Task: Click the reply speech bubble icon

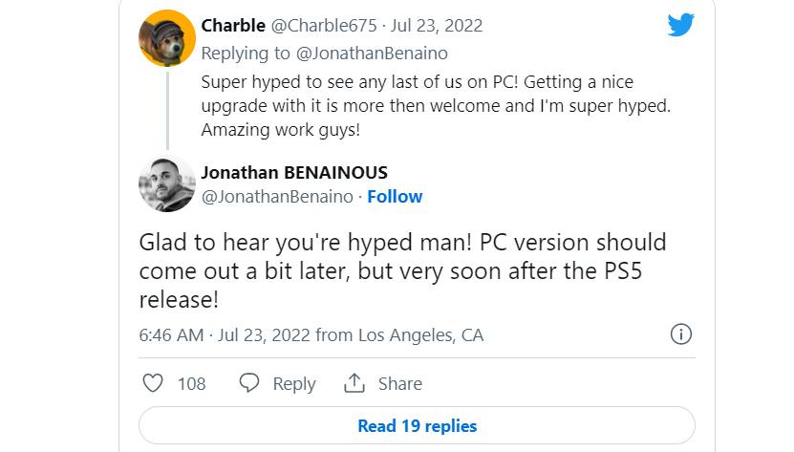Action: click(249, 383)
